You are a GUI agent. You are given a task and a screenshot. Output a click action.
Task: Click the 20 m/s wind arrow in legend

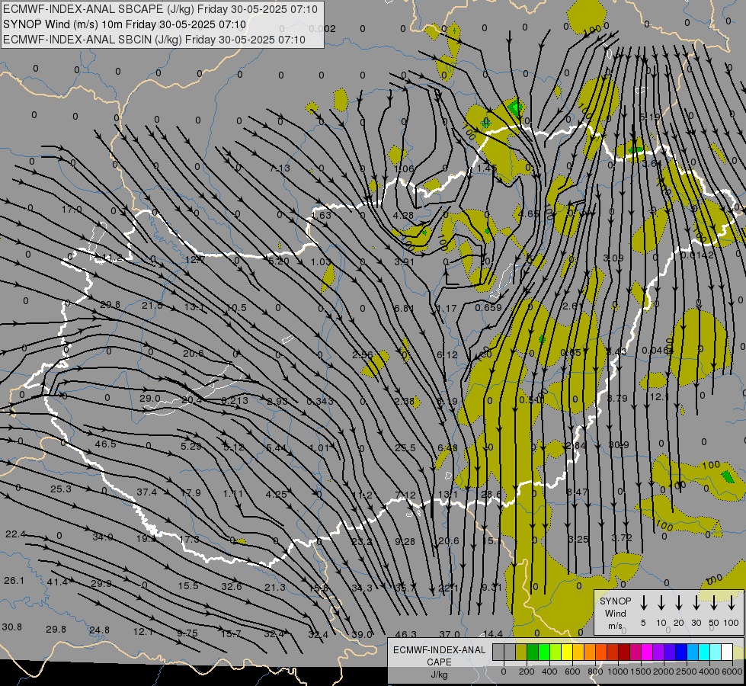(679, 603)
